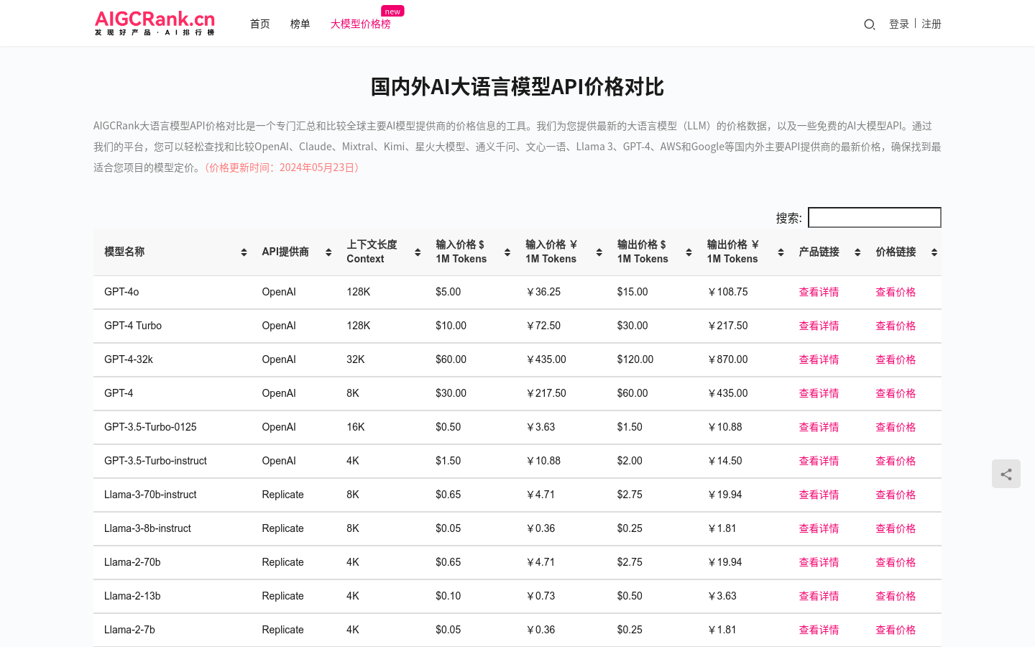Go to 首页 in navigation
1035x647 pixels.
[x=260, y=24]
